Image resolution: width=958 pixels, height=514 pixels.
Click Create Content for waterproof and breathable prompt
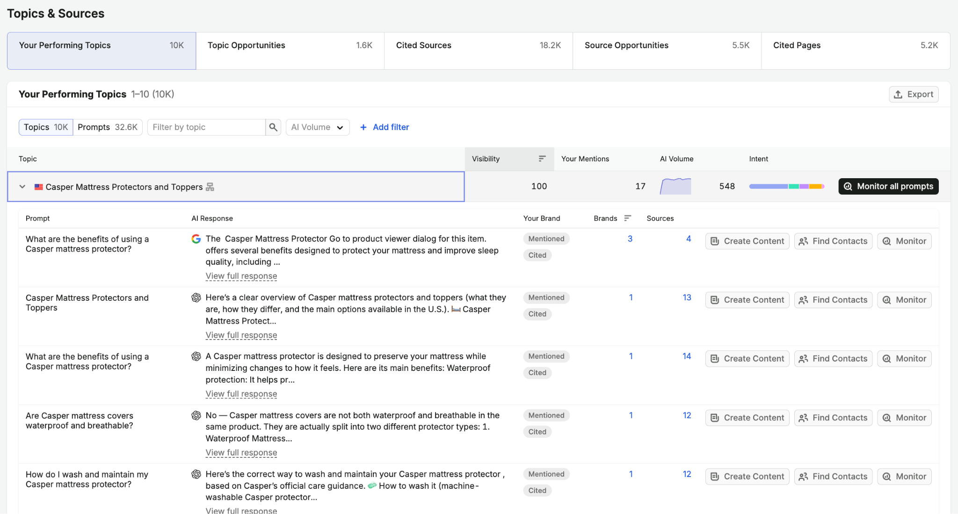[747, 418]
